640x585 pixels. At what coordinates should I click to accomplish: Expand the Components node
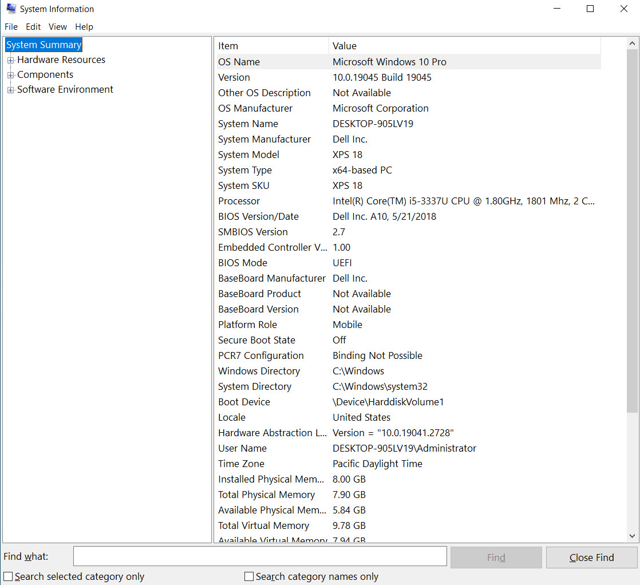coord(11,75)
